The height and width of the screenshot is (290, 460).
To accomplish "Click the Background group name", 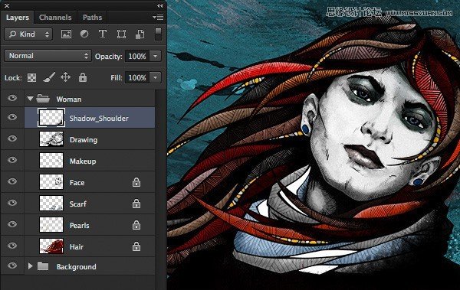I will 76,267.
